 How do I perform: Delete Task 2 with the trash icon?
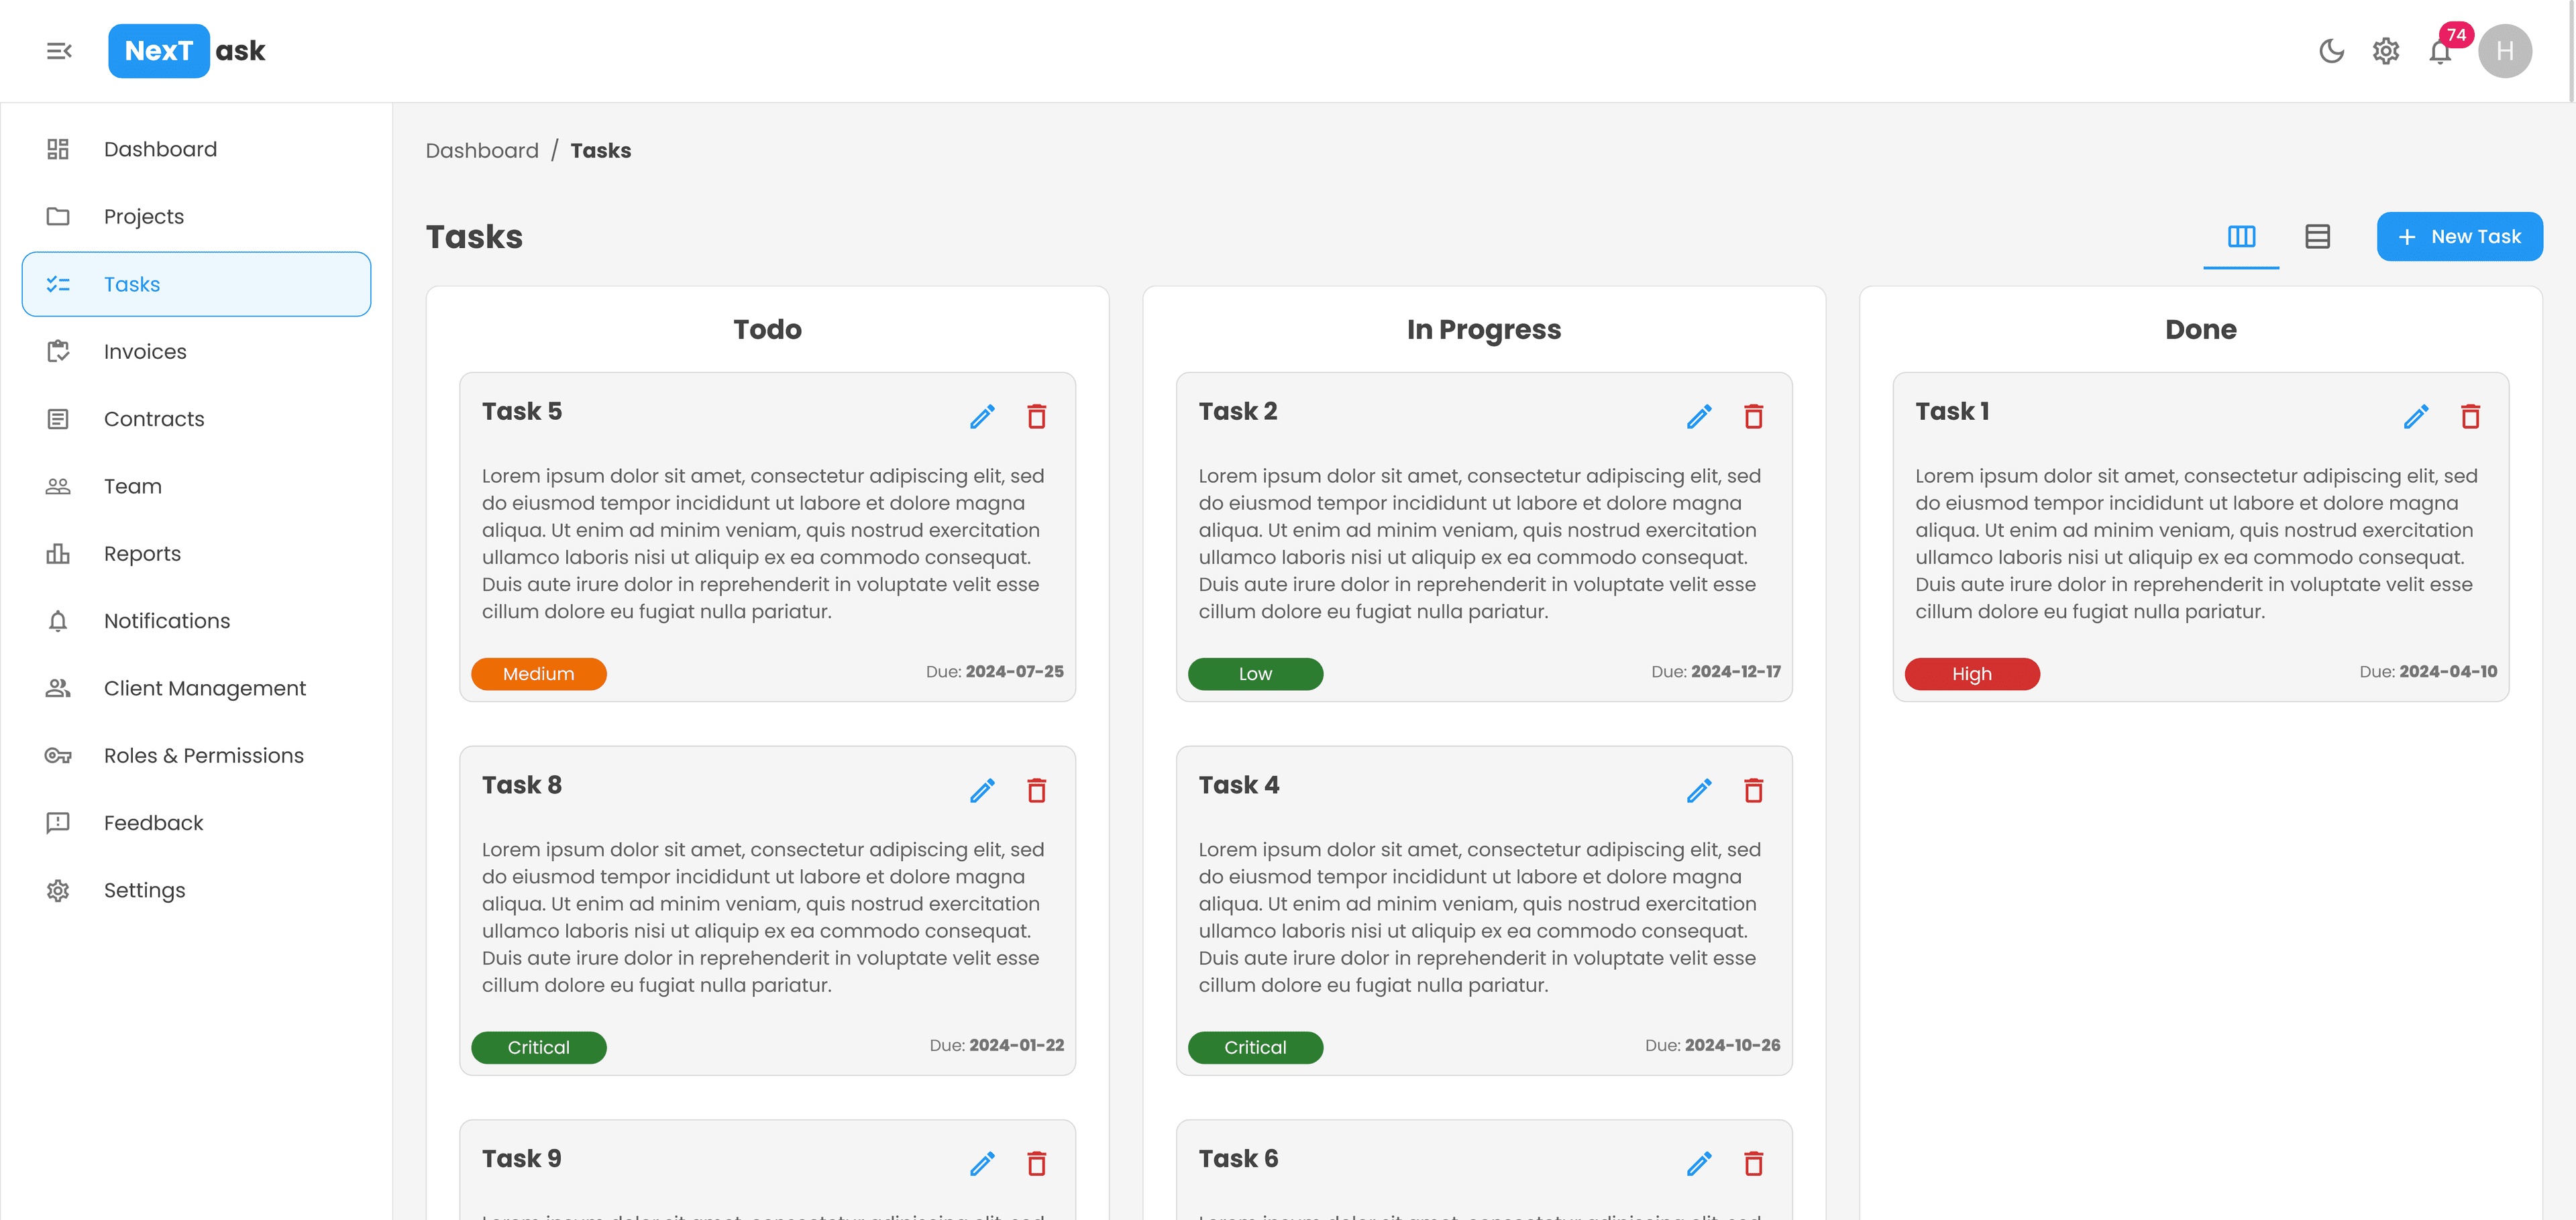pos(1753,416)
